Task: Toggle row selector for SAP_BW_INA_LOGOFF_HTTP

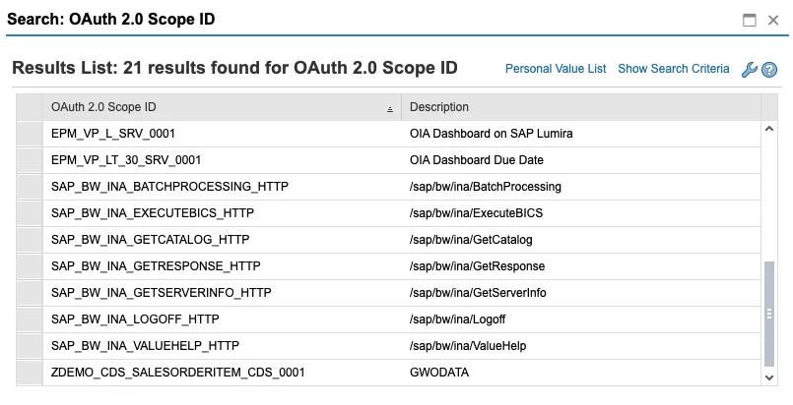Action: pyautogui.click(x=30, y=319)
